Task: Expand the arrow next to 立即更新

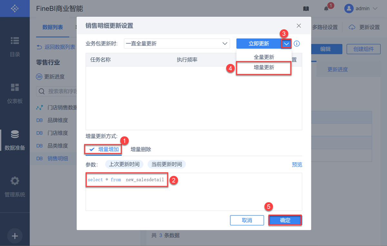Action: coord(286,44)
